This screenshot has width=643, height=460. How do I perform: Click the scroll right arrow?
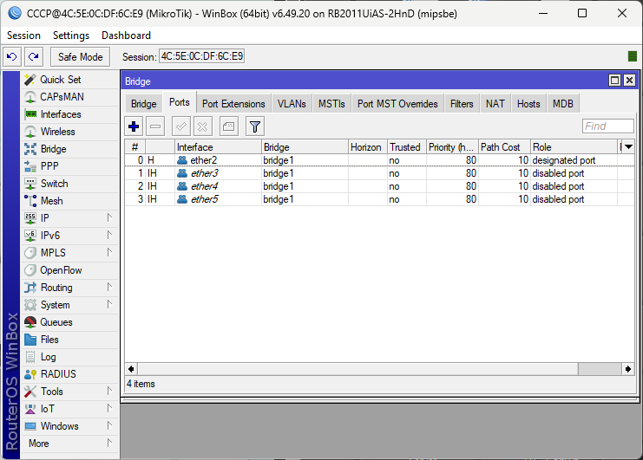(628, 369)
